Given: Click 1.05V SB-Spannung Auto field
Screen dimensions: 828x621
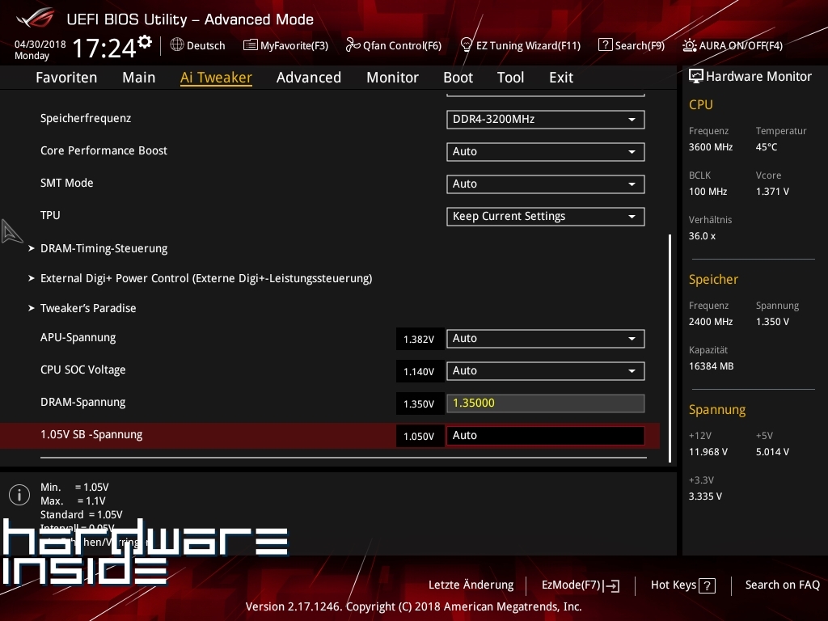Looking at the screenshot, I should [x=546, y=435].
